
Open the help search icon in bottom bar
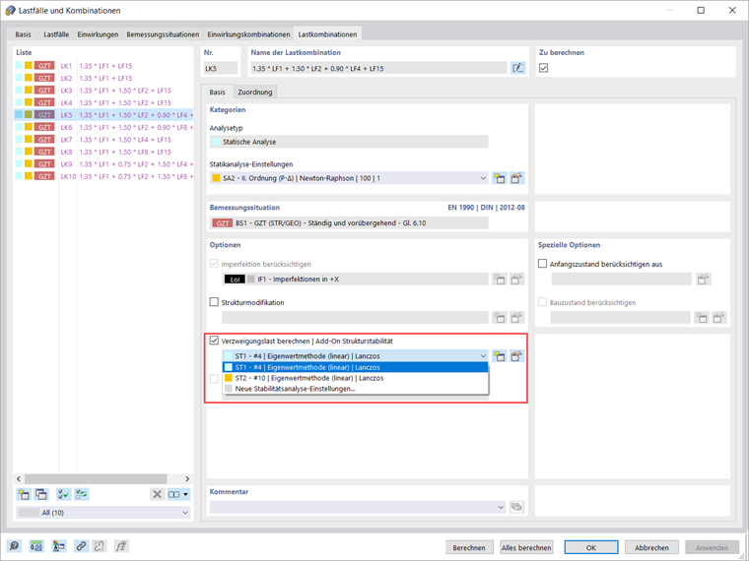(14, 546)
